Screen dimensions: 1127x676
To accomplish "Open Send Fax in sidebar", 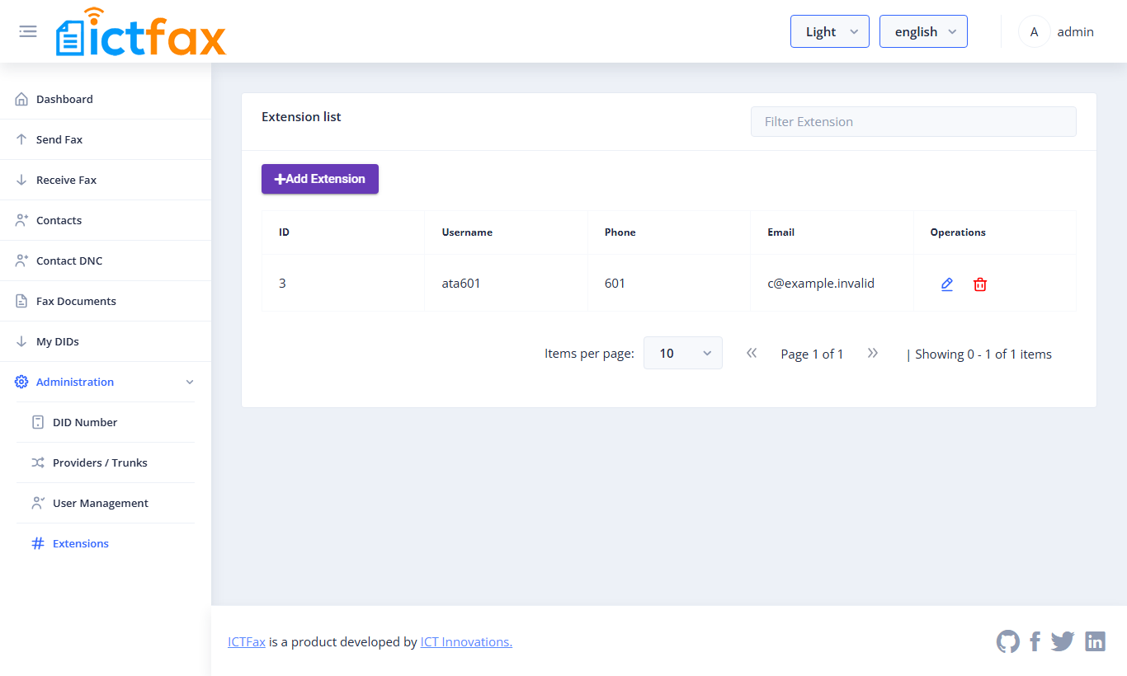I will pos(106,139).
